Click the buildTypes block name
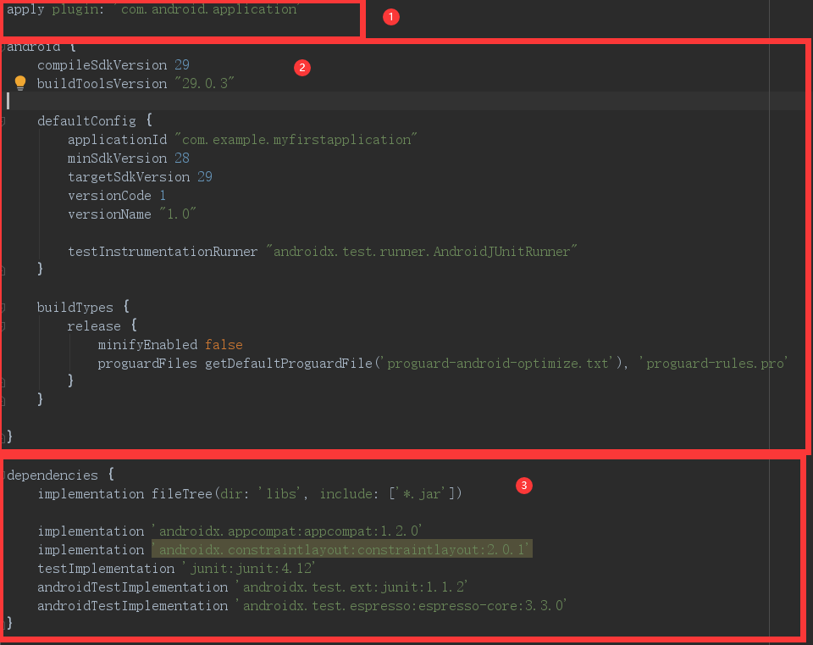This screenshot has height=645, width=813. (75, 308)
